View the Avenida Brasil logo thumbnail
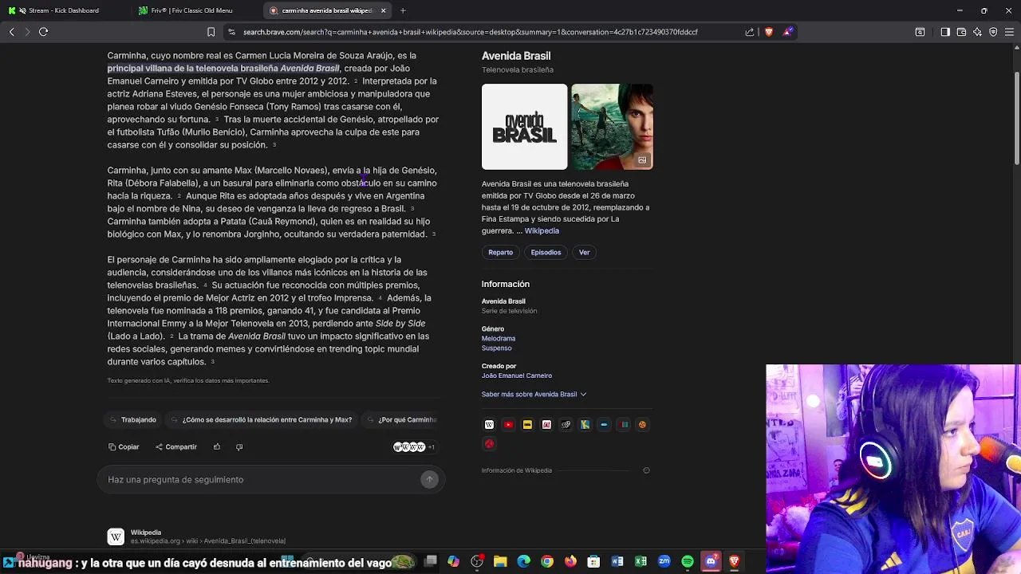 pyautogui.click(x=524, y=127)
